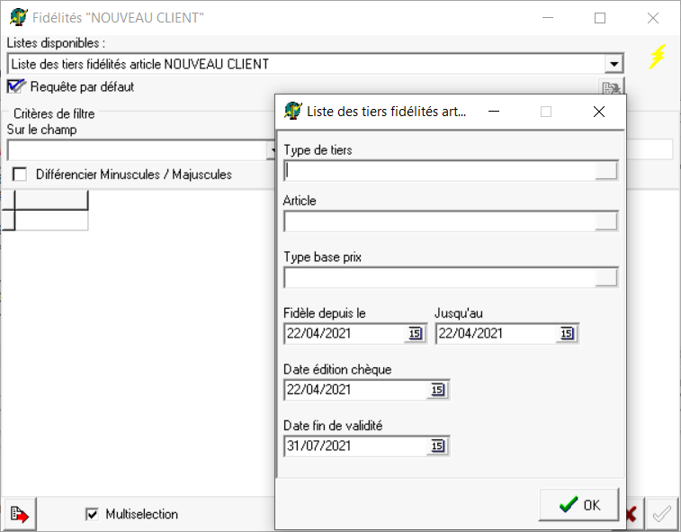Open the Type de tiers lookup button
The width and height of the screenshot is (681, 532).
coord(606,171)
